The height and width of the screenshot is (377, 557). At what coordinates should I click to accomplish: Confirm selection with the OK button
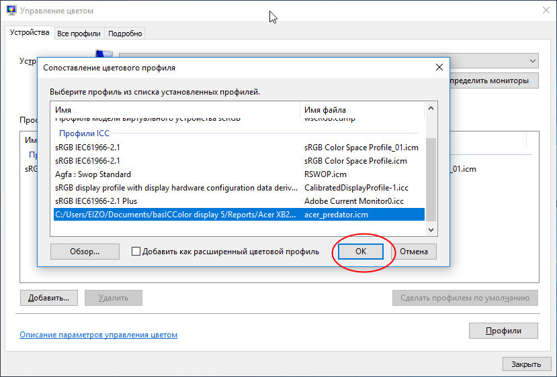point(361,252)
